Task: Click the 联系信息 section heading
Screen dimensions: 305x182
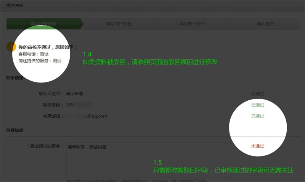Action: point(15,78)
